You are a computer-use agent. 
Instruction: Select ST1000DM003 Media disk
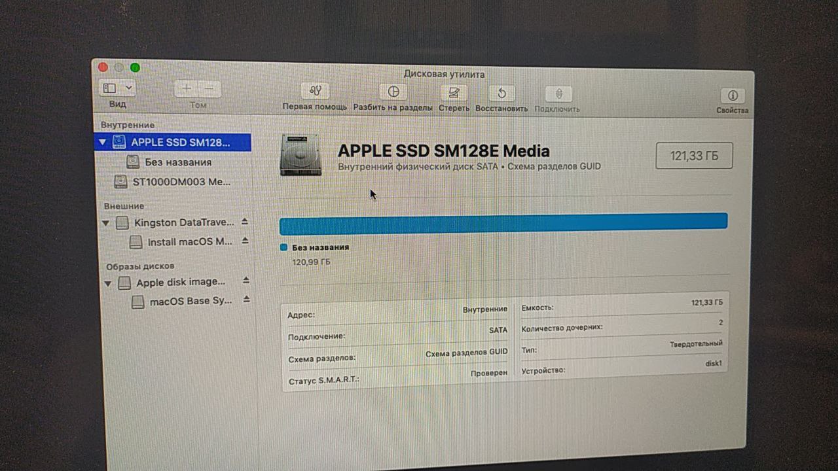click(181, 182)
